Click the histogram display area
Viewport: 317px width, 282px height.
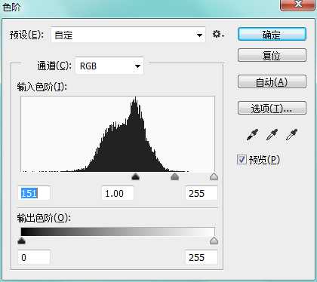point(118,134)
